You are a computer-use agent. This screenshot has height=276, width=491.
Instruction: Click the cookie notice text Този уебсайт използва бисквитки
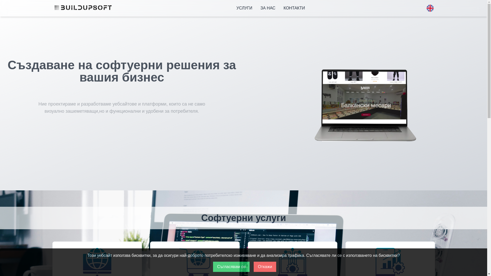coord(243,256)
